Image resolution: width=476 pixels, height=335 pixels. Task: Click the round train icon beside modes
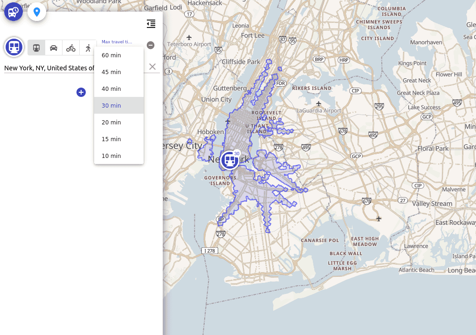click(14, 47)
